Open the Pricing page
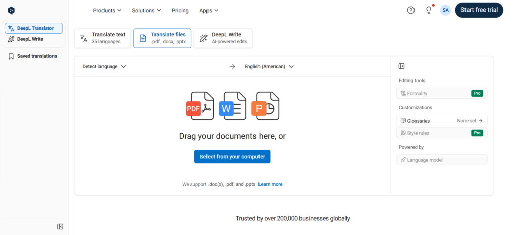 click(x=180, y=10)
